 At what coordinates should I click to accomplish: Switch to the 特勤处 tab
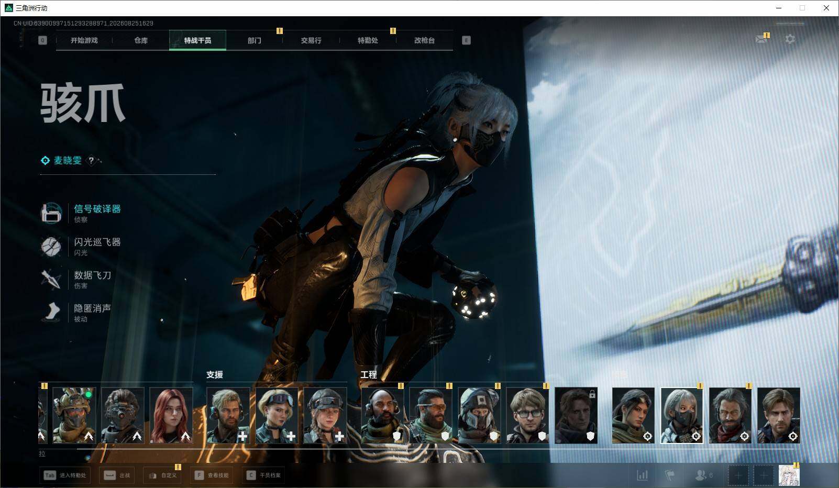(x=368, y=40)
